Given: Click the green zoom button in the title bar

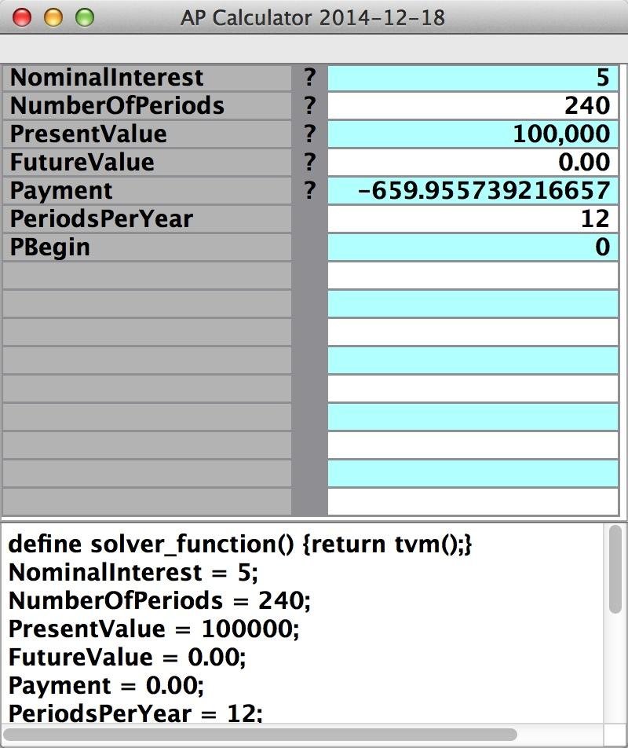Looking at the screenshot, I should coord(85,17).
